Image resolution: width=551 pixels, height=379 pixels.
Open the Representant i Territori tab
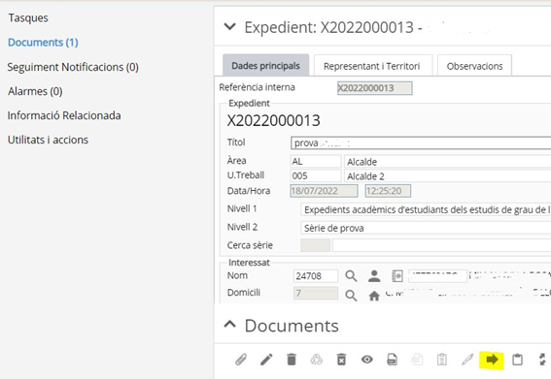(x=373, y=66)
